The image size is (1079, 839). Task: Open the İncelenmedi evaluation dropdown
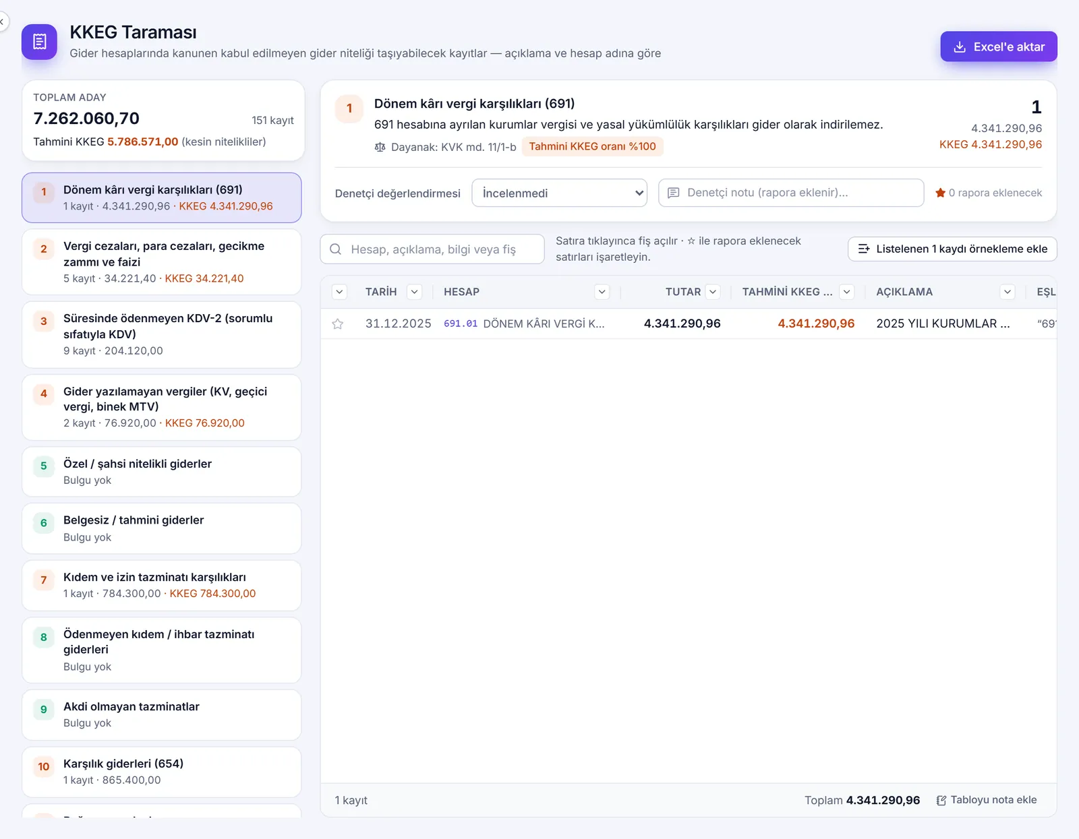pos(560,193)
